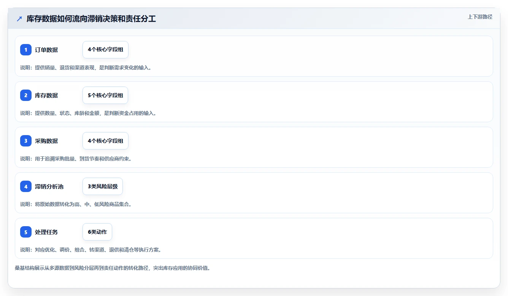Click the 3类风险层级 chip
The height and width of the screenshot is (296, 508).
tap(103, 186)
